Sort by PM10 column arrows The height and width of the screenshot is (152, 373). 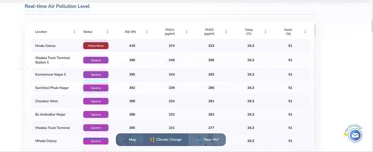point(226,32)
